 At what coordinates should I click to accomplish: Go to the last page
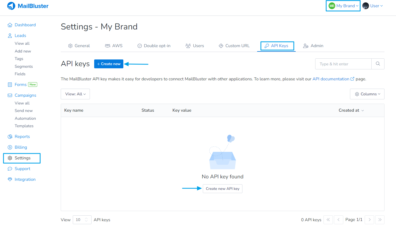point(380,220)
